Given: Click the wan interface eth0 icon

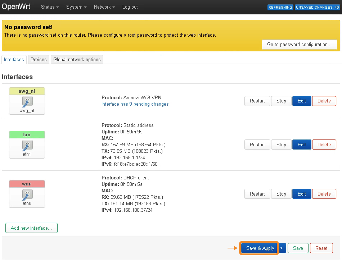Looking at the screenshot, I should tap(27, 194).
